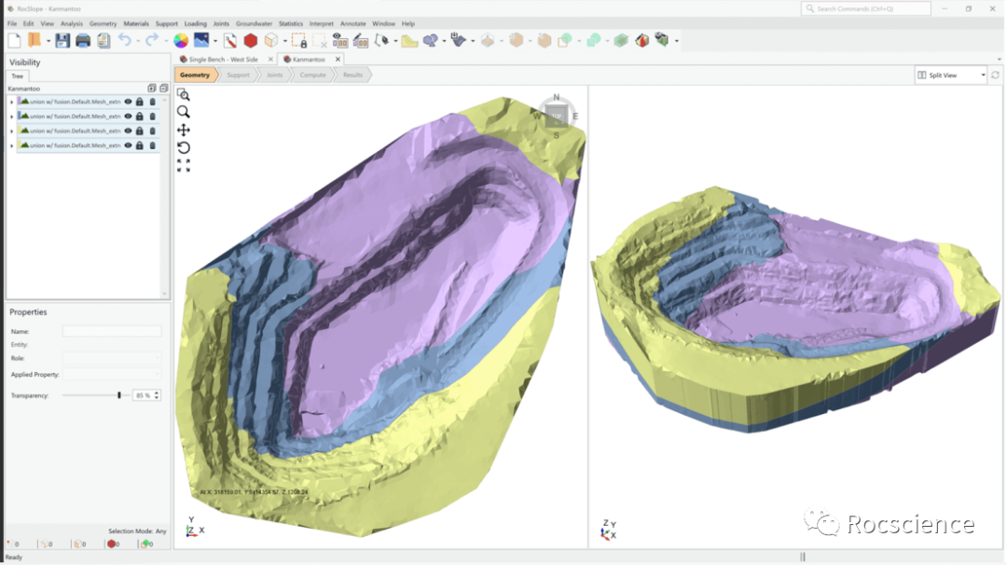
Task: Adjust the Transparency slider handle
Action: [119, 395]
